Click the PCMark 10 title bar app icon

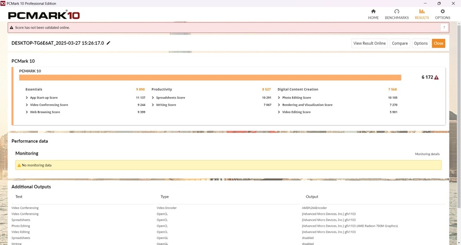click(3, 3)
